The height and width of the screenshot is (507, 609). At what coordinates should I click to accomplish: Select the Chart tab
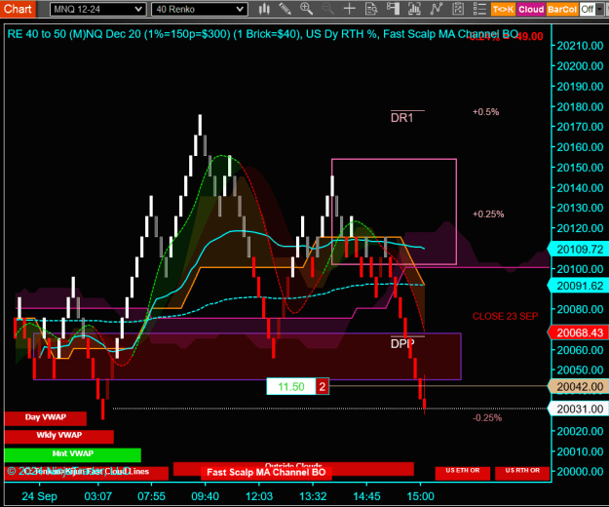[18, 9]
